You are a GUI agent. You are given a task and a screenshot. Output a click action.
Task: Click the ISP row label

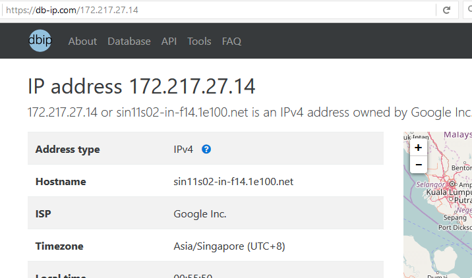44,213
